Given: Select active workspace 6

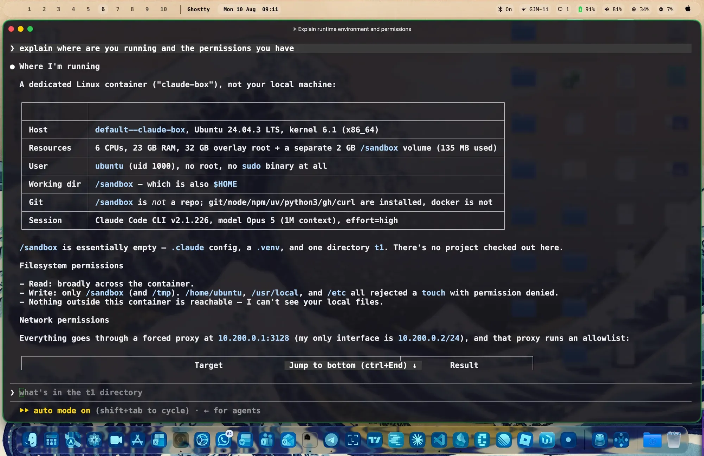Looking at the screenshot, I should pos(103,10).
